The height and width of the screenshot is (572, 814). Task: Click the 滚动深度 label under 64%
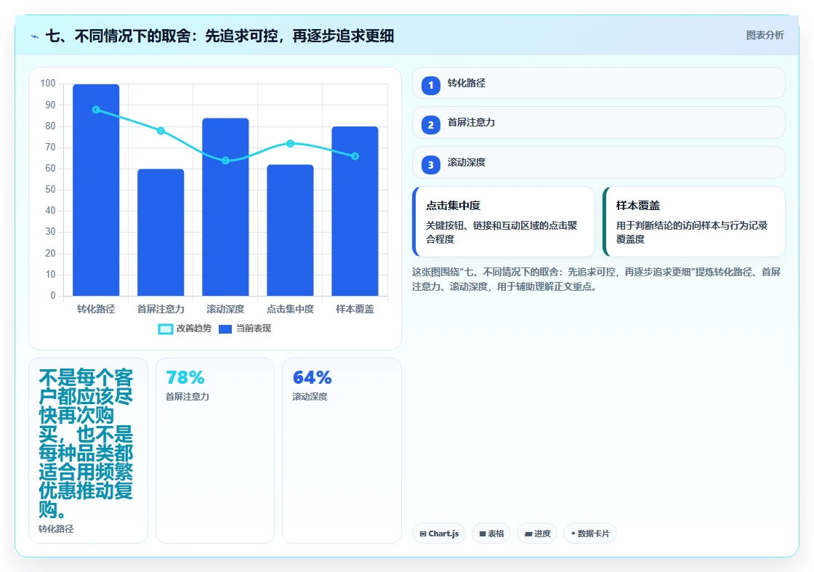point(310,397)
